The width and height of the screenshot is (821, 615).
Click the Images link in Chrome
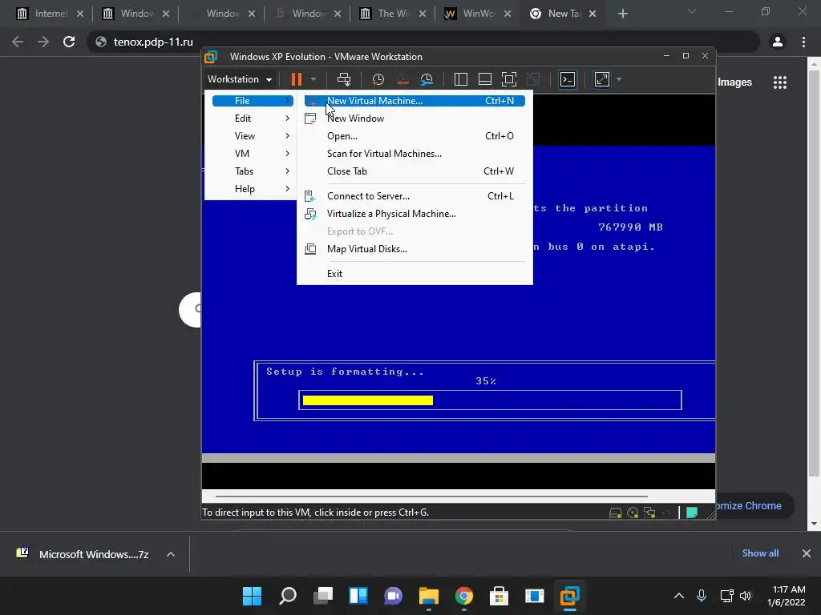734,82
